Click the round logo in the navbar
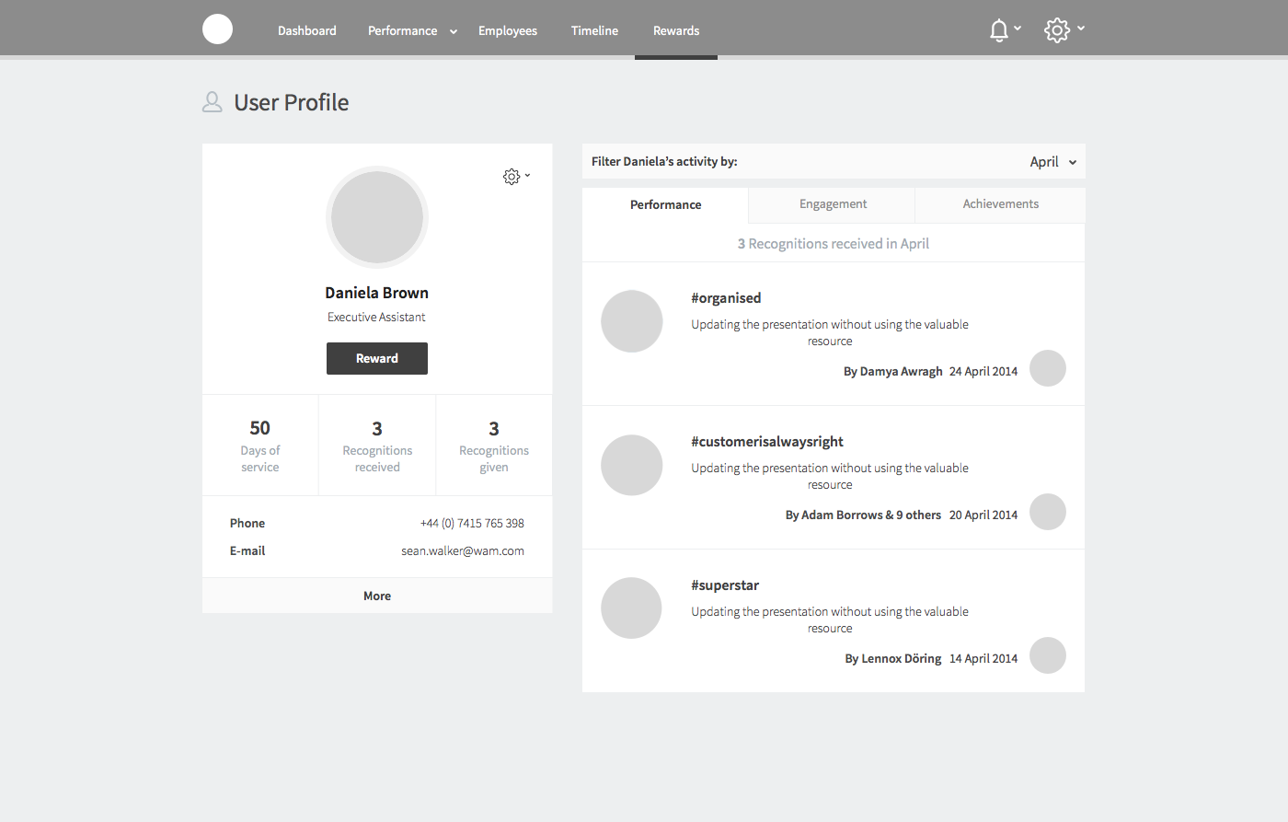Image resolution: width=1288 pixels, height=822 pixels. [x=217, y=29]
